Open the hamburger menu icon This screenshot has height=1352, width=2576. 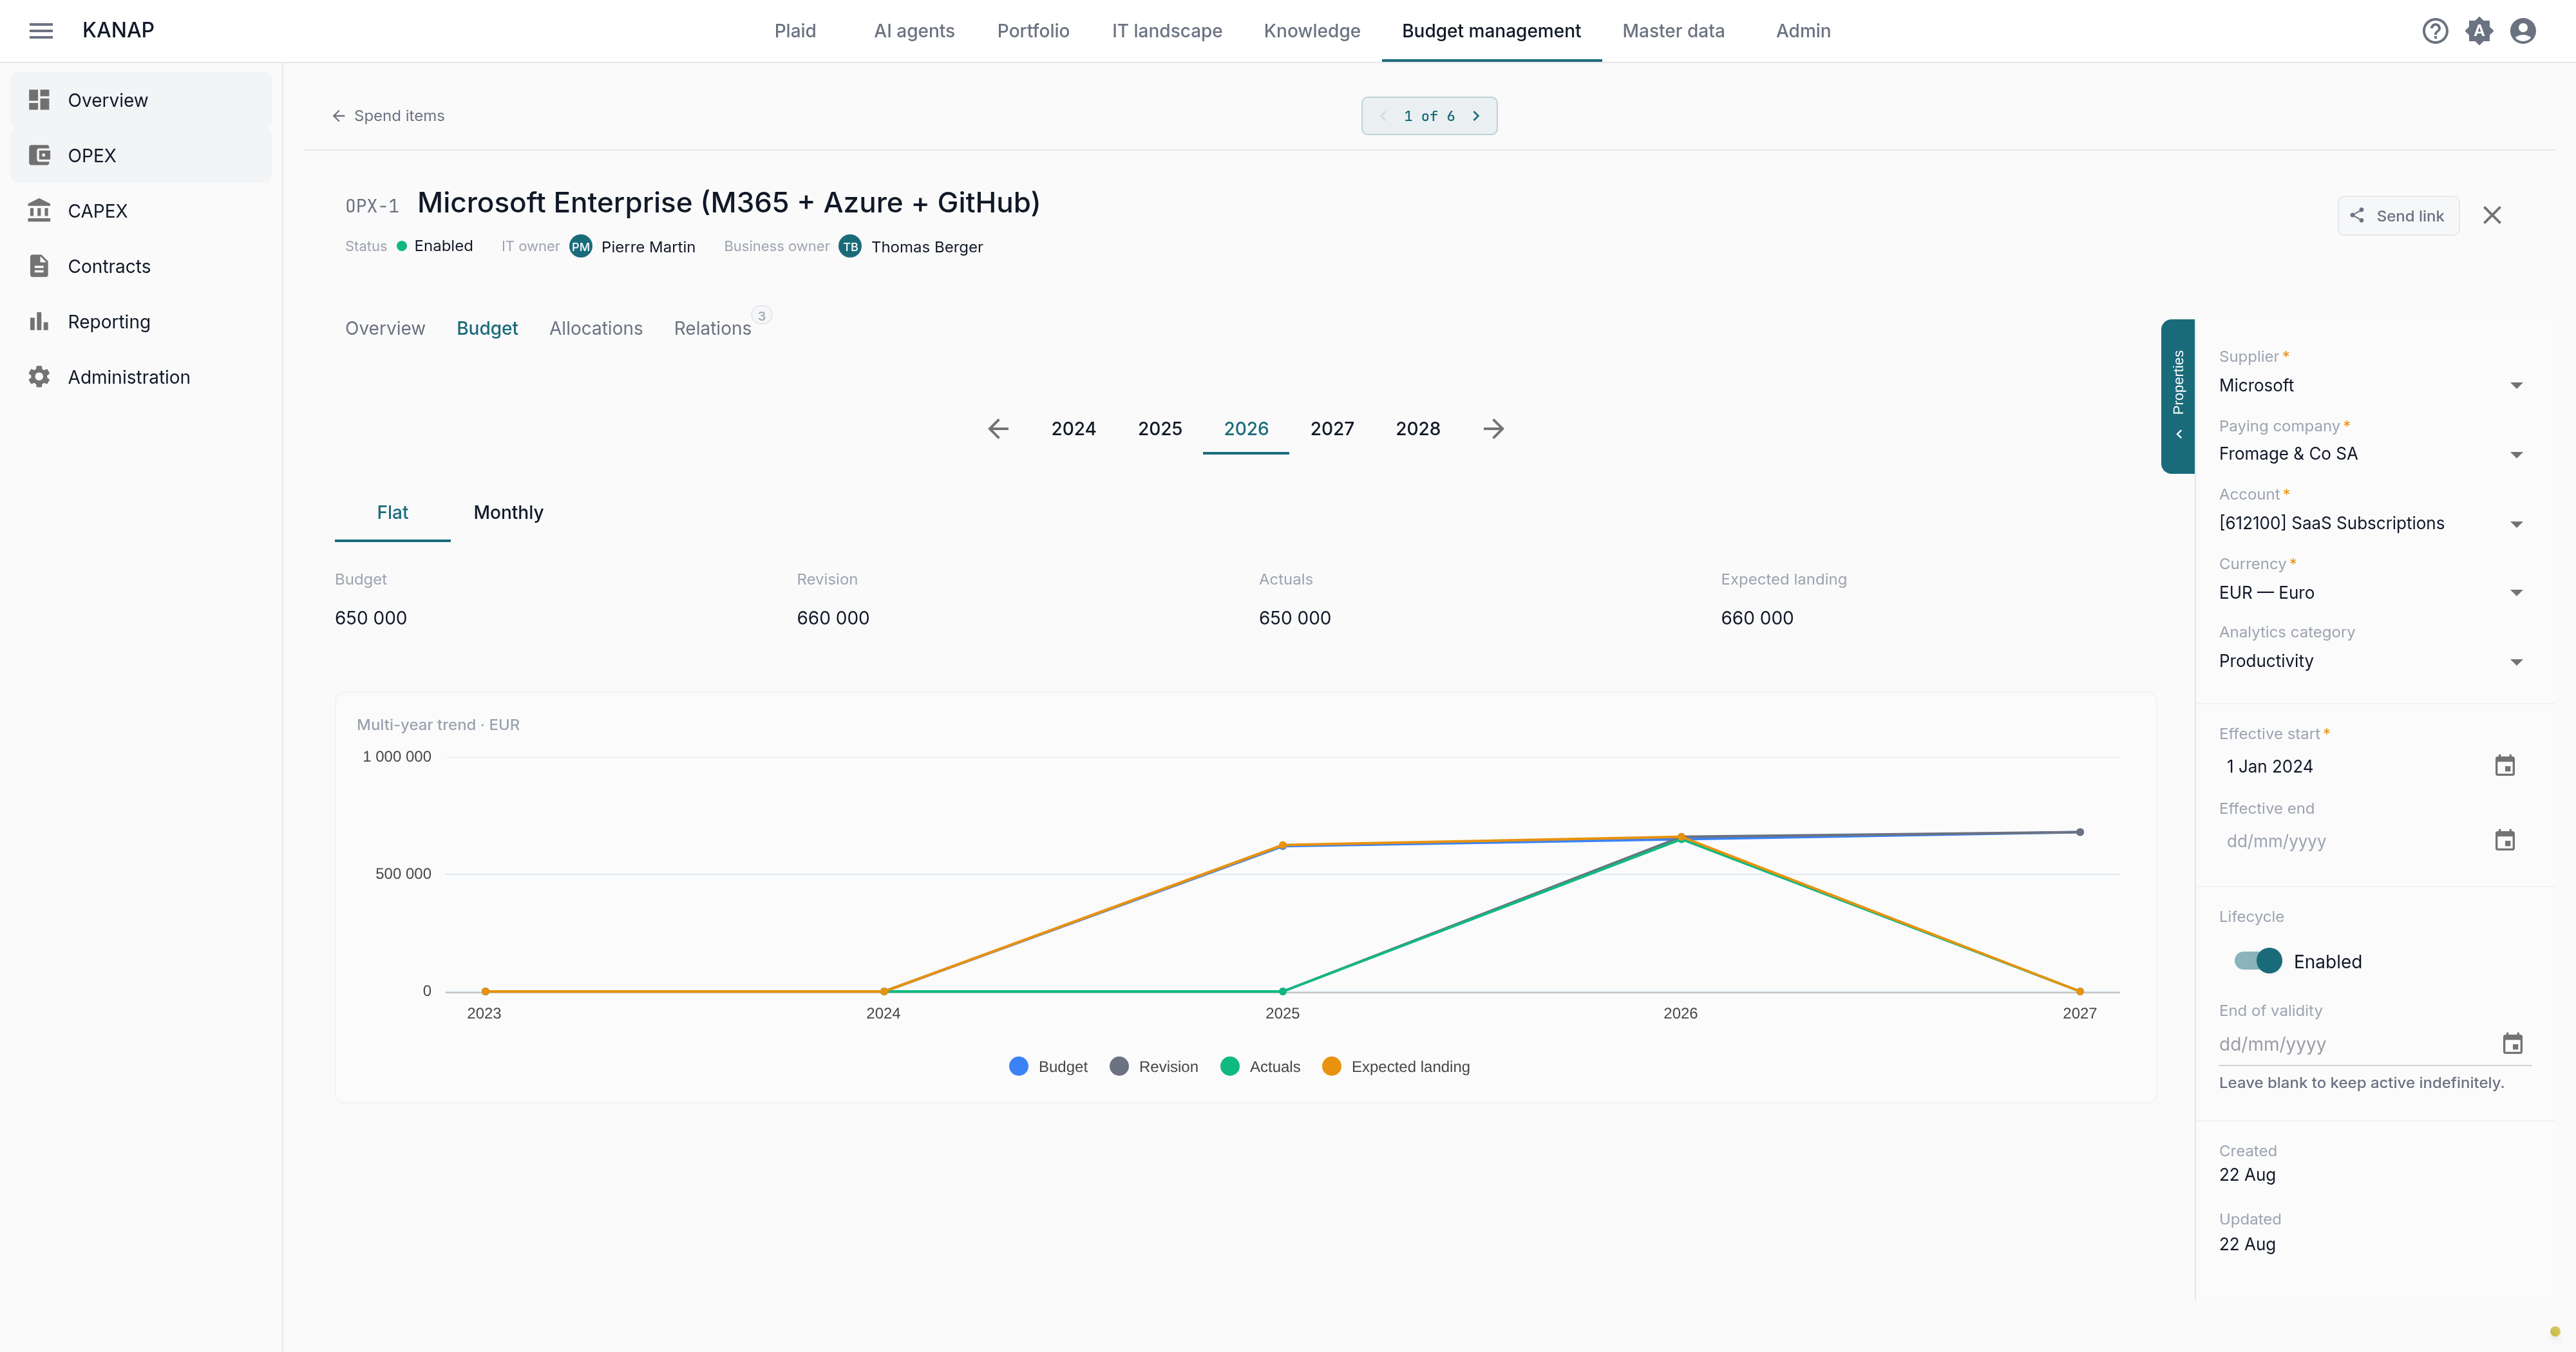(x=41, y=31)
